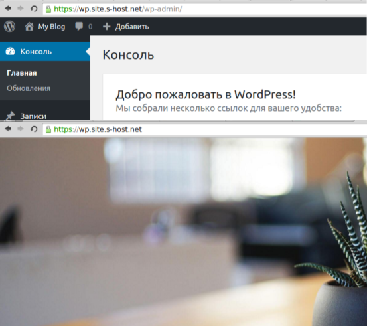Open the comments bubble icon
This screenshot has width=367, height=326.
pos(79,27)
